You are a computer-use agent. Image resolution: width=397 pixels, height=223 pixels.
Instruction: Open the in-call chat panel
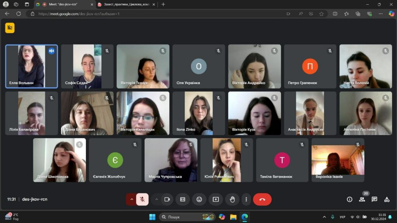374,199
